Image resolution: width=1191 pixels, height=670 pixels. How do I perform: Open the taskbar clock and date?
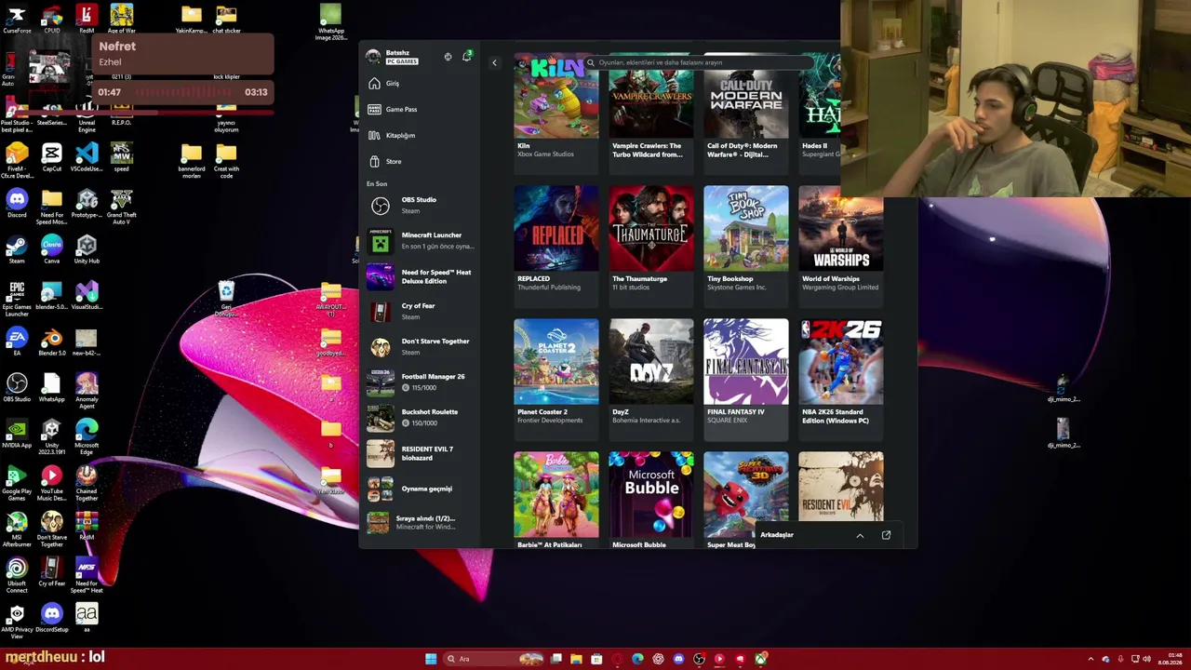coord(1170,659)
